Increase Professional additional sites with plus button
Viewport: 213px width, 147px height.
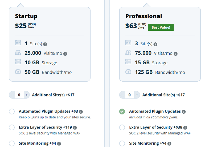pyautogui.click(x=137, y=95)
